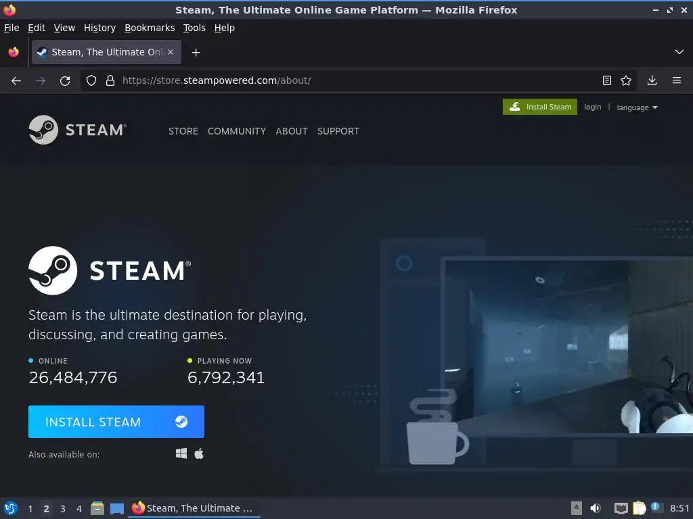693x519 pixels.
Task: Open the Help menu
Action: (x=225, y=28)
